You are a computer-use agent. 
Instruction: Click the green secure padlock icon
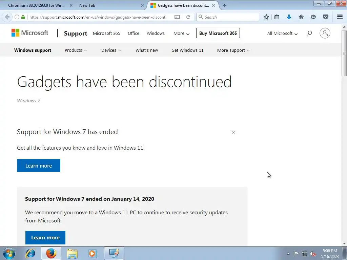coord(23,17)
